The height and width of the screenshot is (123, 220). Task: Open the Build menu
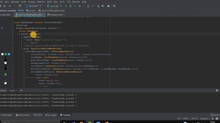(x=49, y=2)
